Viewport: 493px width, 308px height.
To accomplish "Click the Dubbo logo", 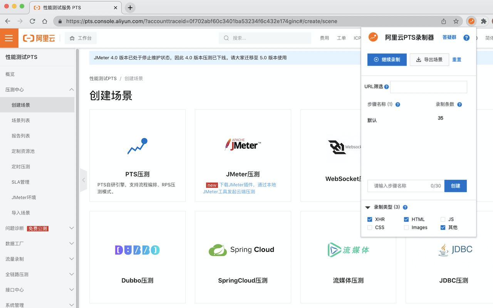I will 137,250.
